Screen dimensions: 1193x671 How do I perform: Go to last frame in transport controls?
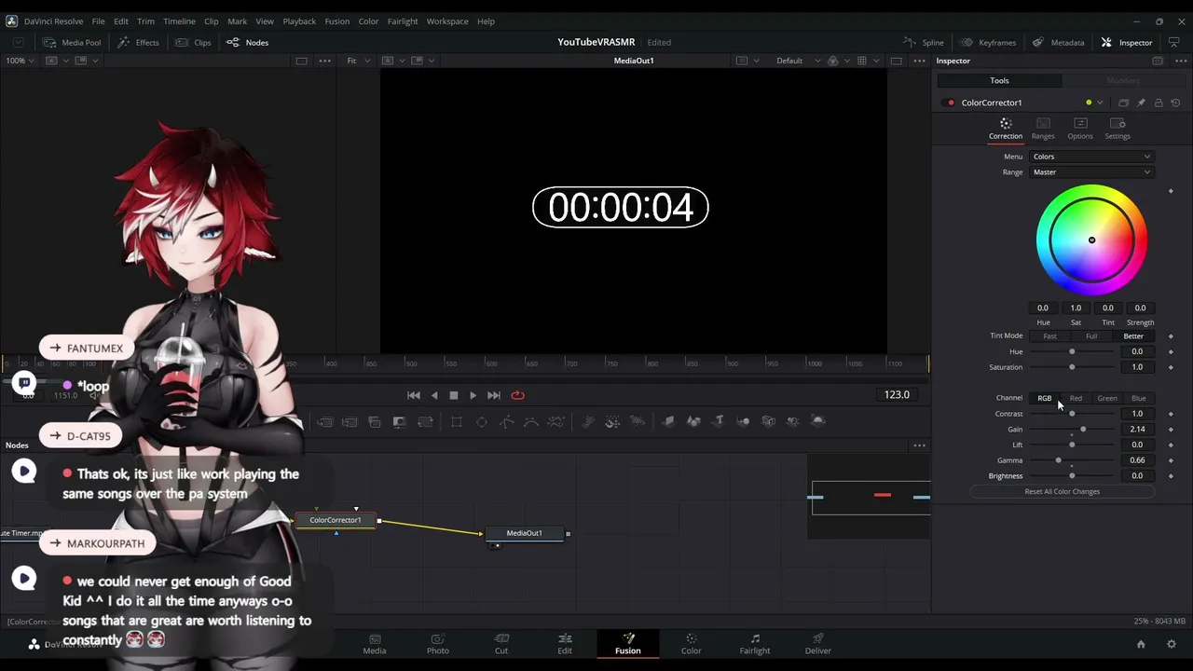pos(494,395)
